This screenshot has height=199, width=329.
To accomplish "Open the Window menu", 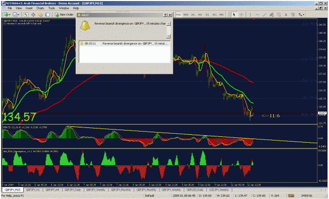I will pyautogui.click(x=64, y=8).
